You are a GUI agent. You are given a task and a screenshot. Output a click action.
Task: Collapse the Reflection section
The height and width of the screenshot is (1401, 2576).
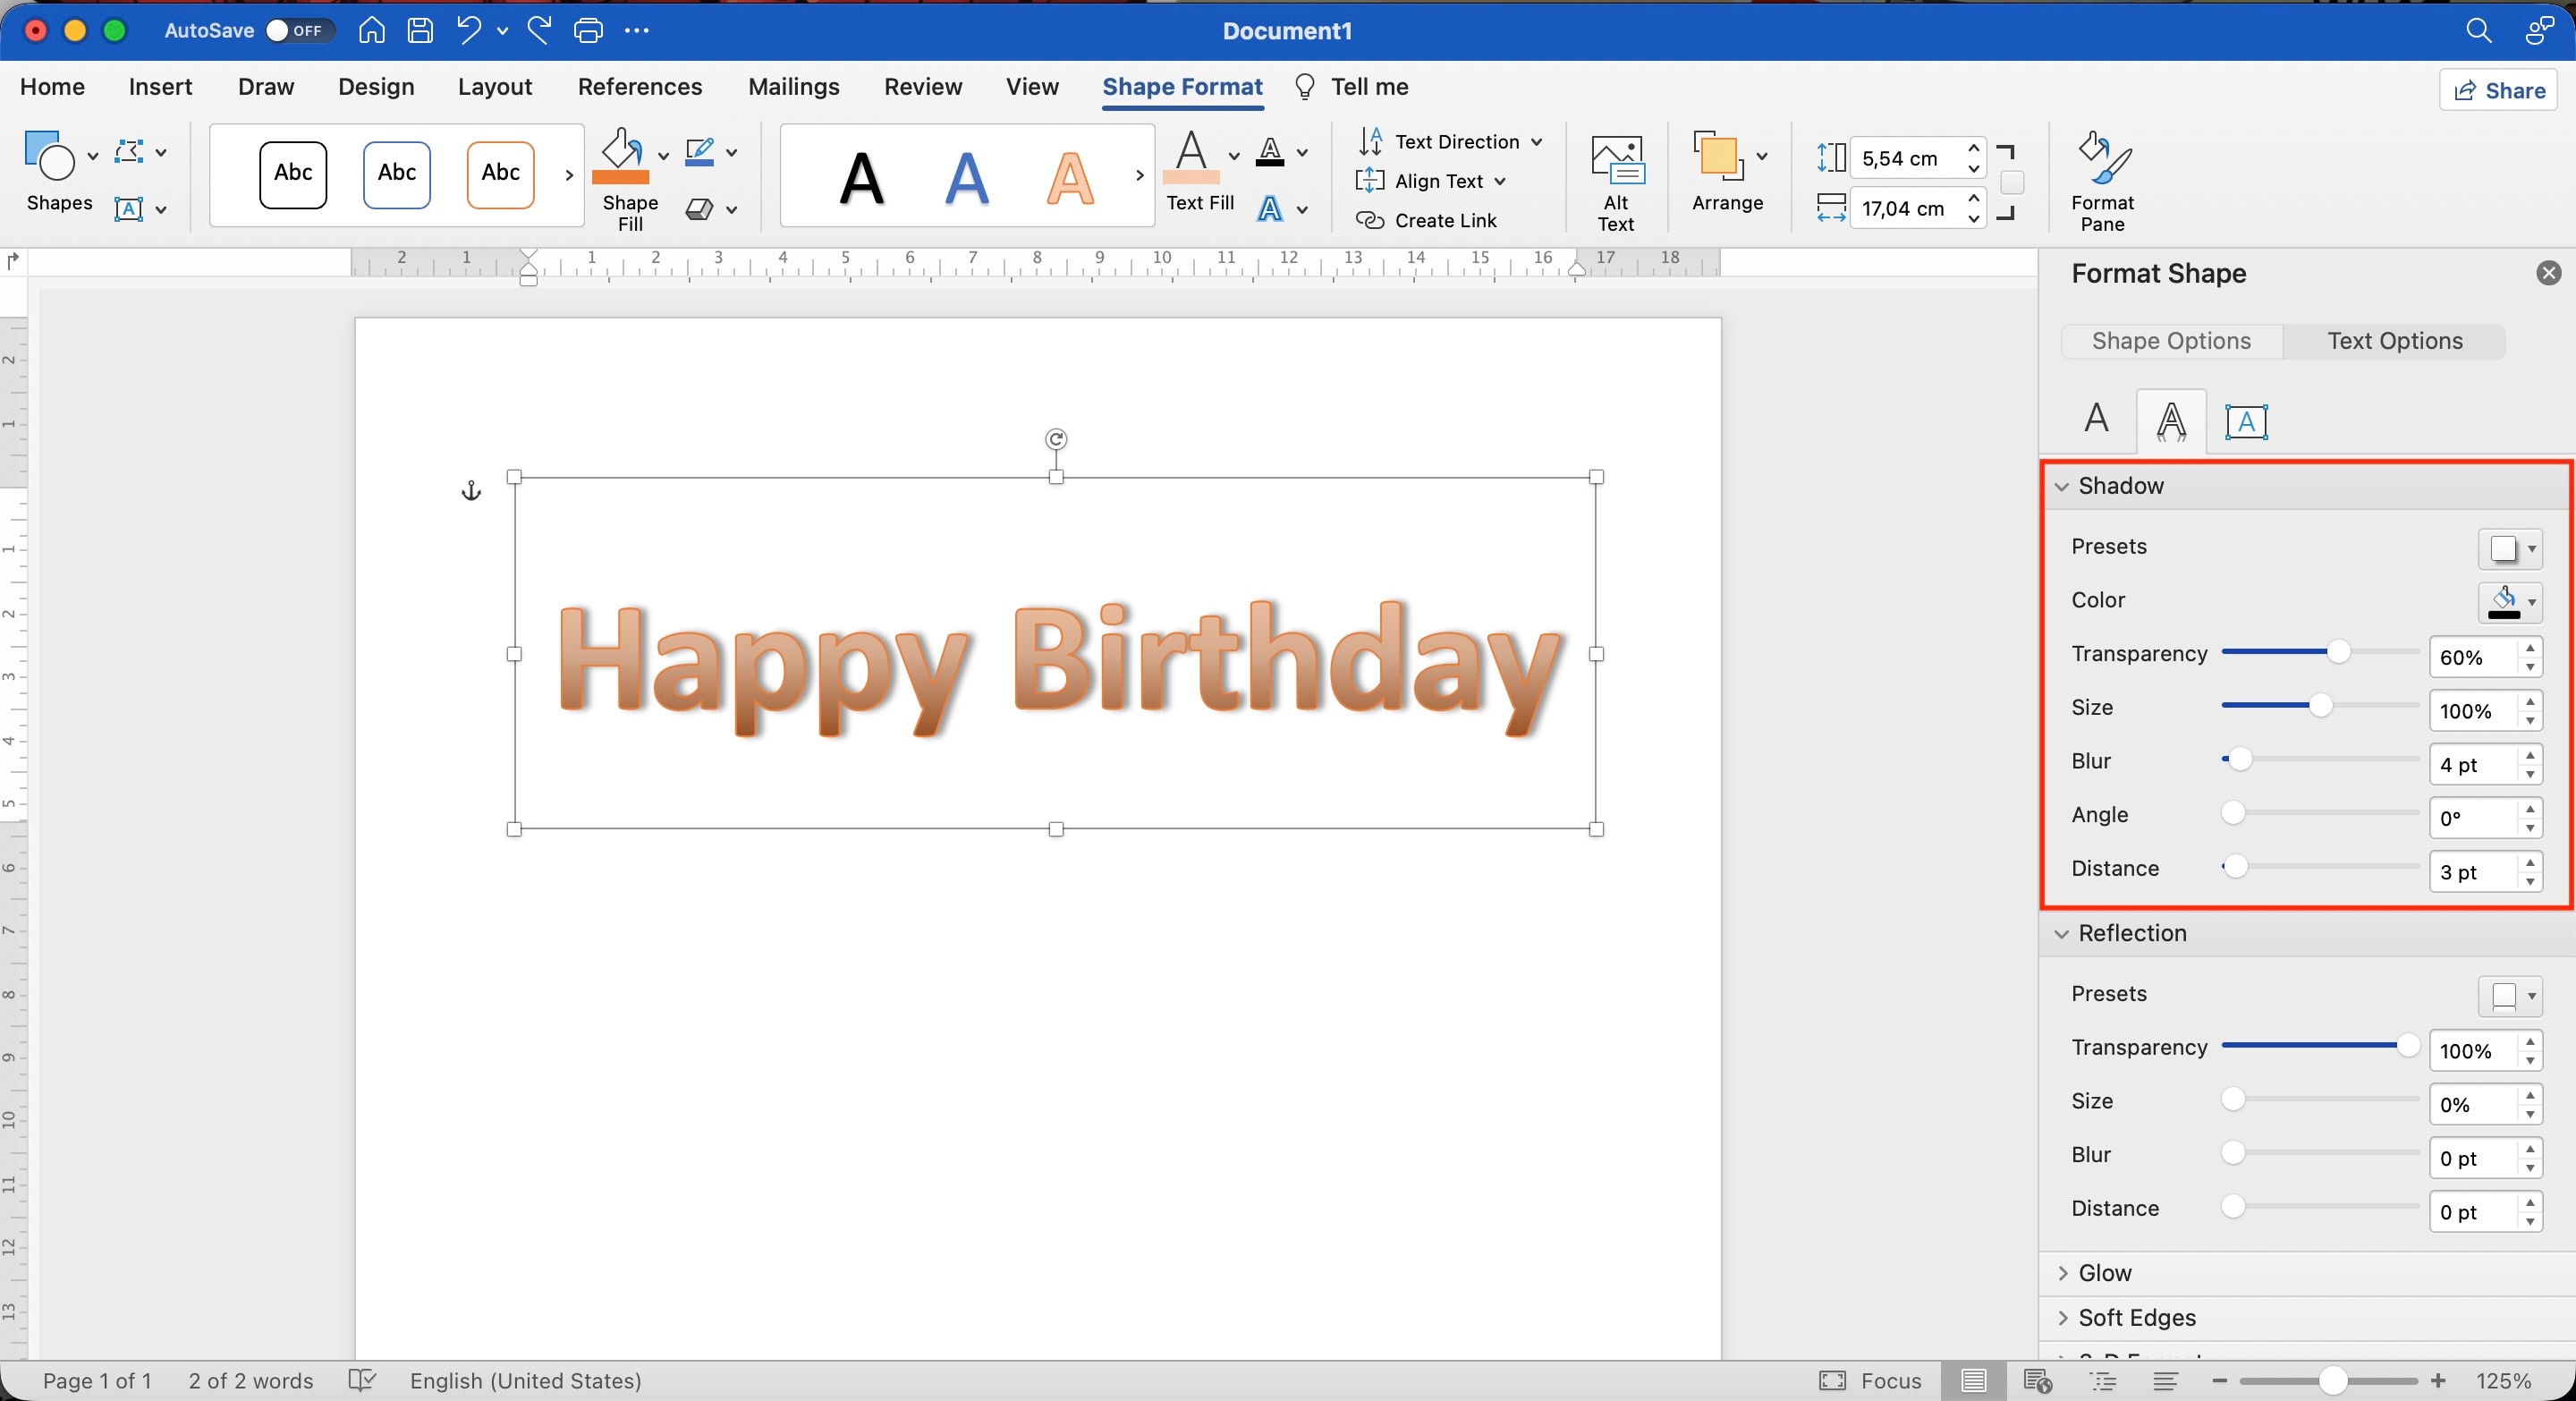(2062, 933)
